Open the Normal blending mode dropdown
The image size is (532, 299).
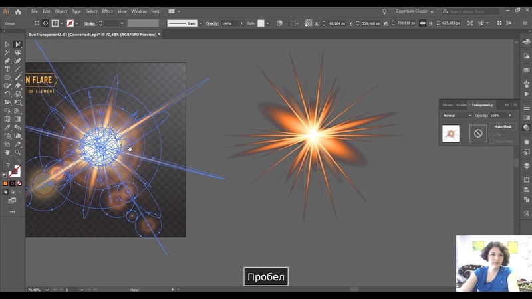457,116
